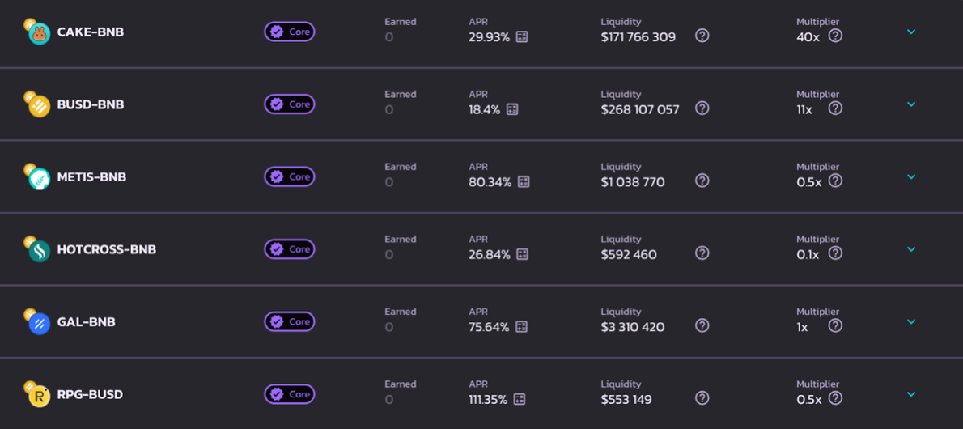This screenshot has height=429, width=963.
Task: Open ROI calculator next to 111.35% APR
Action: coord(520,399)
